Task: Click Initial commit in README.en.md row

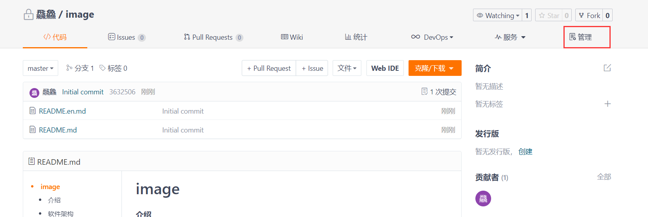Action: coord(183,111)
